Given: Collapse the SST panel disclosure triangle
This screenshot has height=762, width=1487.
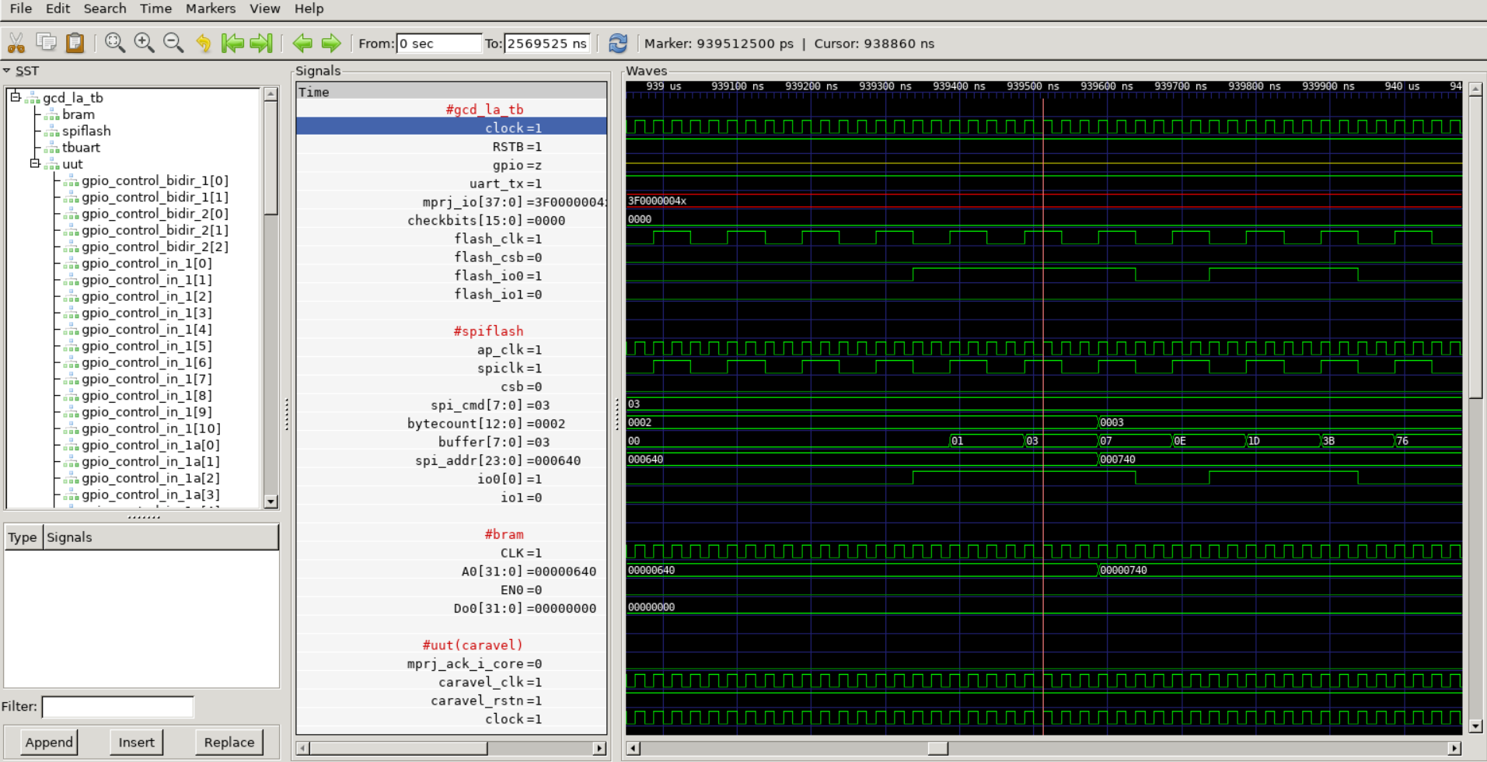Looking at the screenshot, I should [9, 70].
